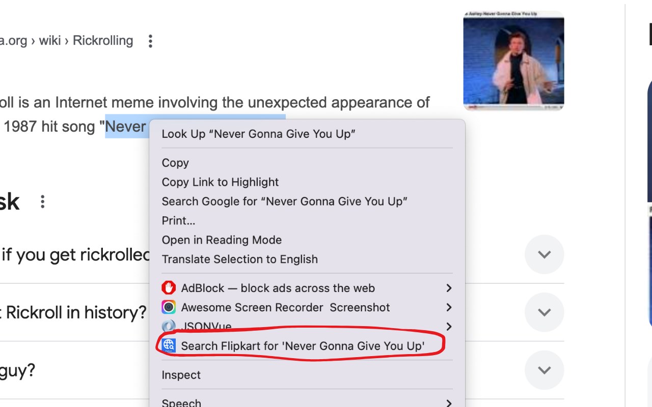Expand the 'if you get rickrolled' question chevron

coord(544,254)
